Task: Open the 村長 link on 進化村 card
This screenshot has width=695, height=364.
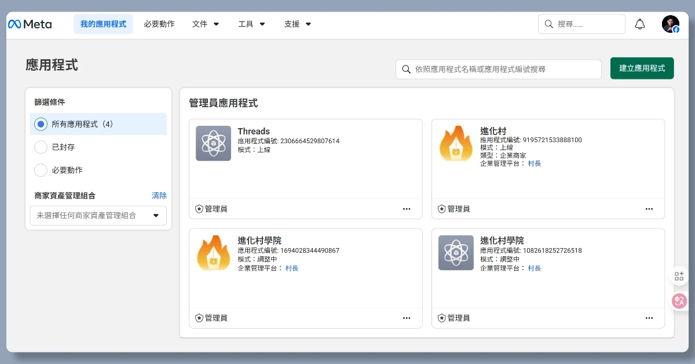Action: pos(535,163)
